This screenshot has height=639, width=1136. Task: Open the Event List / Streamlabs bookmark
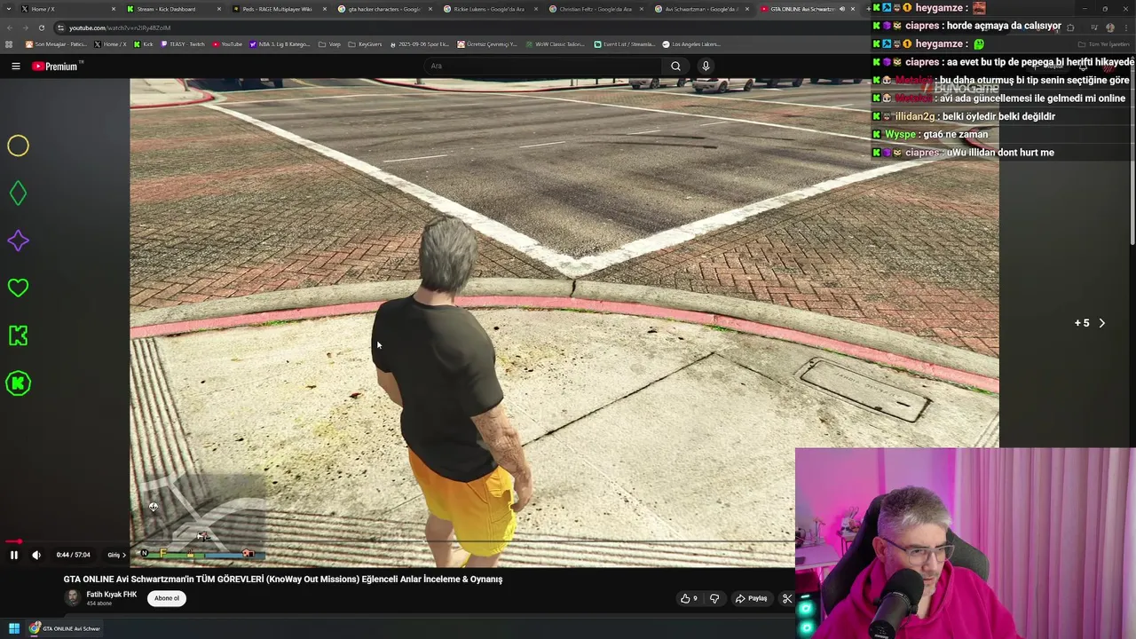tap(625, 43)
